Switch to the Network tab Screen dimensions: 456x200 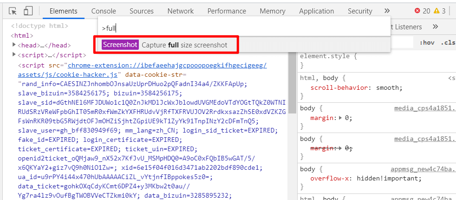180,11
